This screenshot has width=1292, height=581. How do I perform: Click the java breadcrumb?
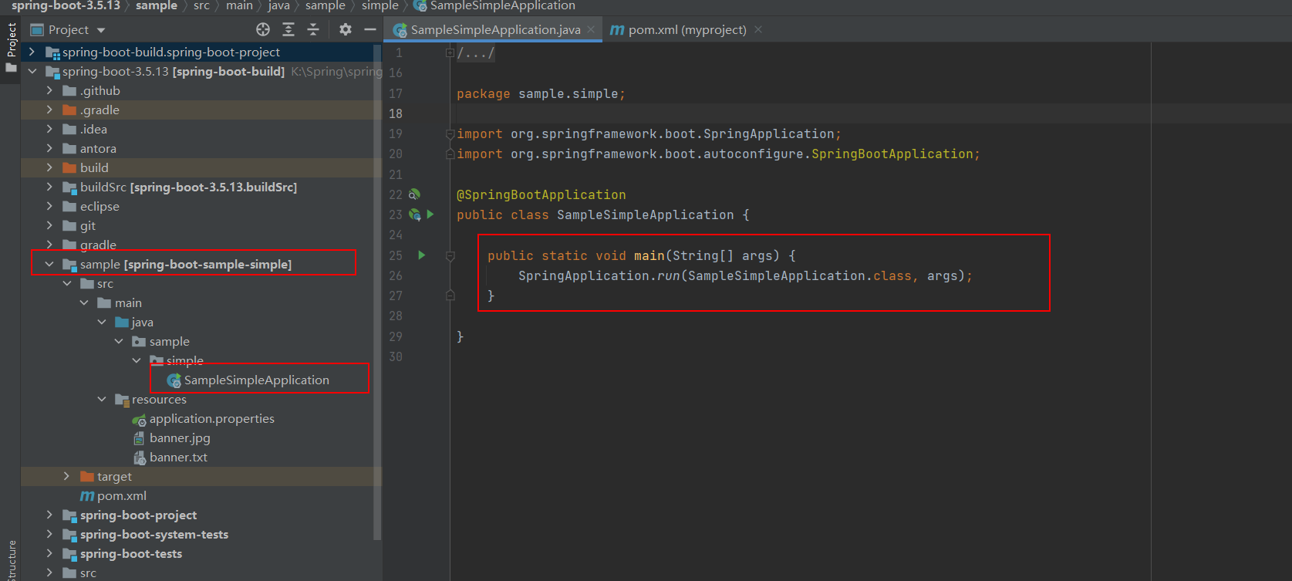pos(279,5)
